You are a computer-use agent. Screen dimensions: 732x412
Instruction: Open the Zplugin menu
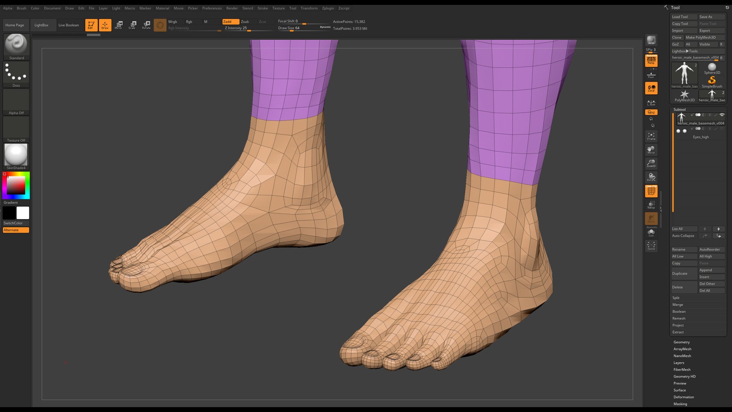(x=328, y=8)
